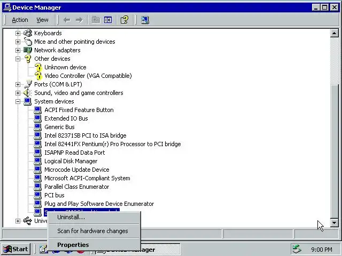
Task: Click the ACPI Fixed Feature Button icon
Action: click(x=38, y=110)
